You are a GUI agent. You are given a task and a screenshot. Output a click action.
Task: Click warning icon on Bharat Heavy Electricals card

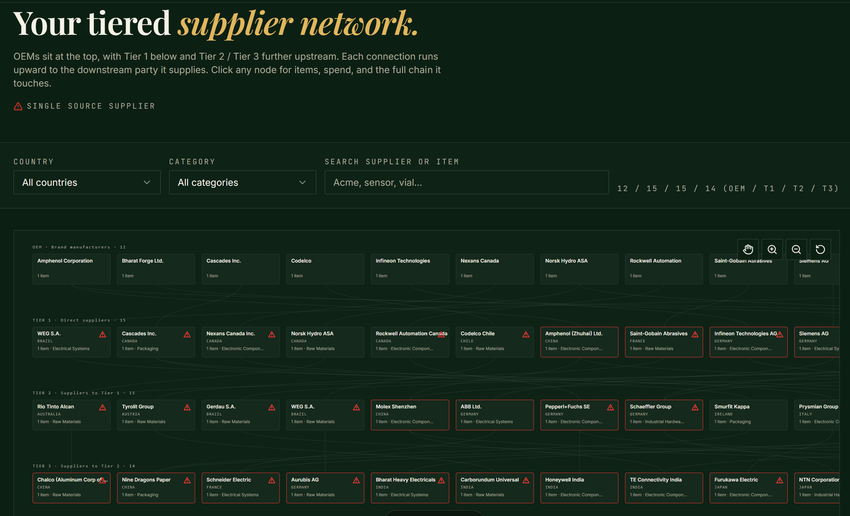point(441,480)
